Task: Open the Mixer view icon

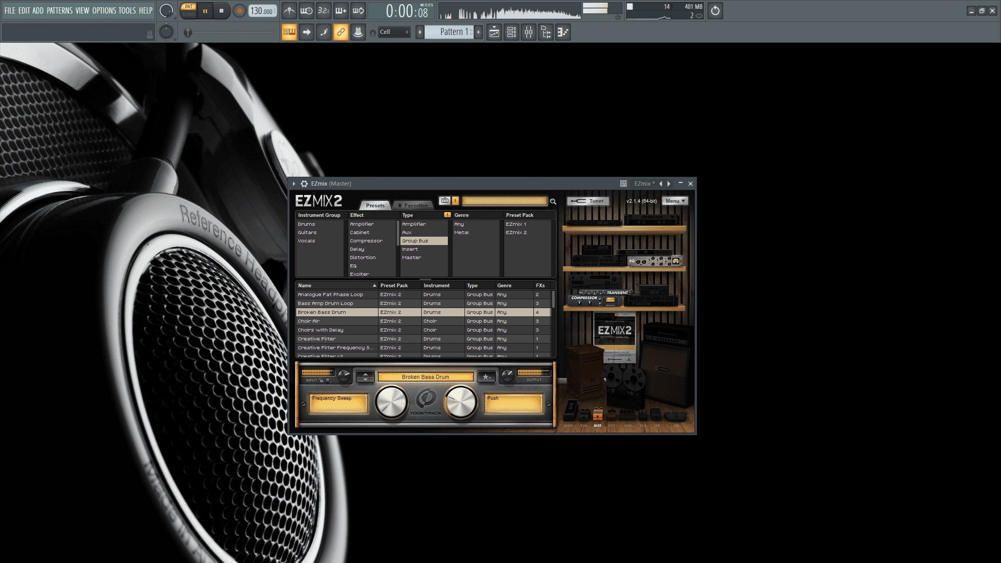Action: pos(529,32)
